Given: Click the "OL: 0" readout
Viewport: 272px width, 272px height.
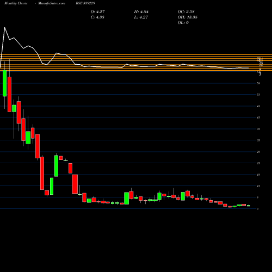Looking at the screenshot, I should pyautogui.click(x=183, y=22).
